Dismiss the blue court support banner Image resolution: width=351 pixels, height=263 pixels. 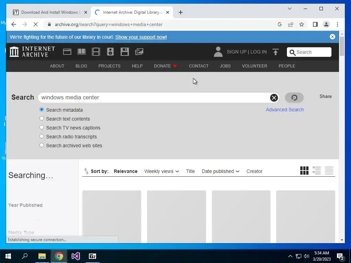click(332, 37)
